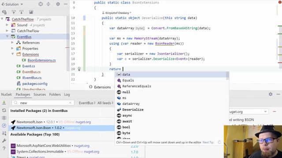Choose 'ReferenceEquals' completion suggestion
Viewport: 282px width, 158px height.
[x=171, y=86]
